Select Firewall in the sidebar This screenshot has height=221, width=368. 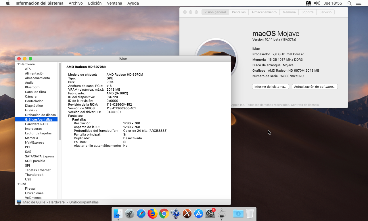pyautogui.click(x=31, y=188)
